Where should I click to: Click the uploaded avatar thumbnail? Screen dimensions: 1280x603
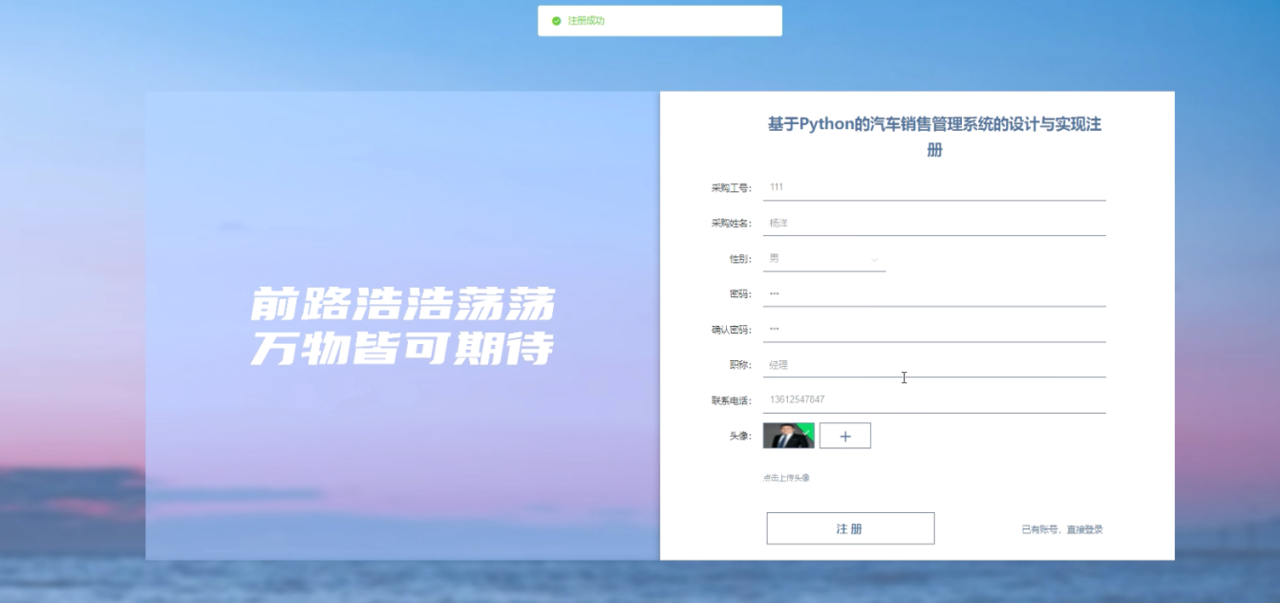pos(788,436)
